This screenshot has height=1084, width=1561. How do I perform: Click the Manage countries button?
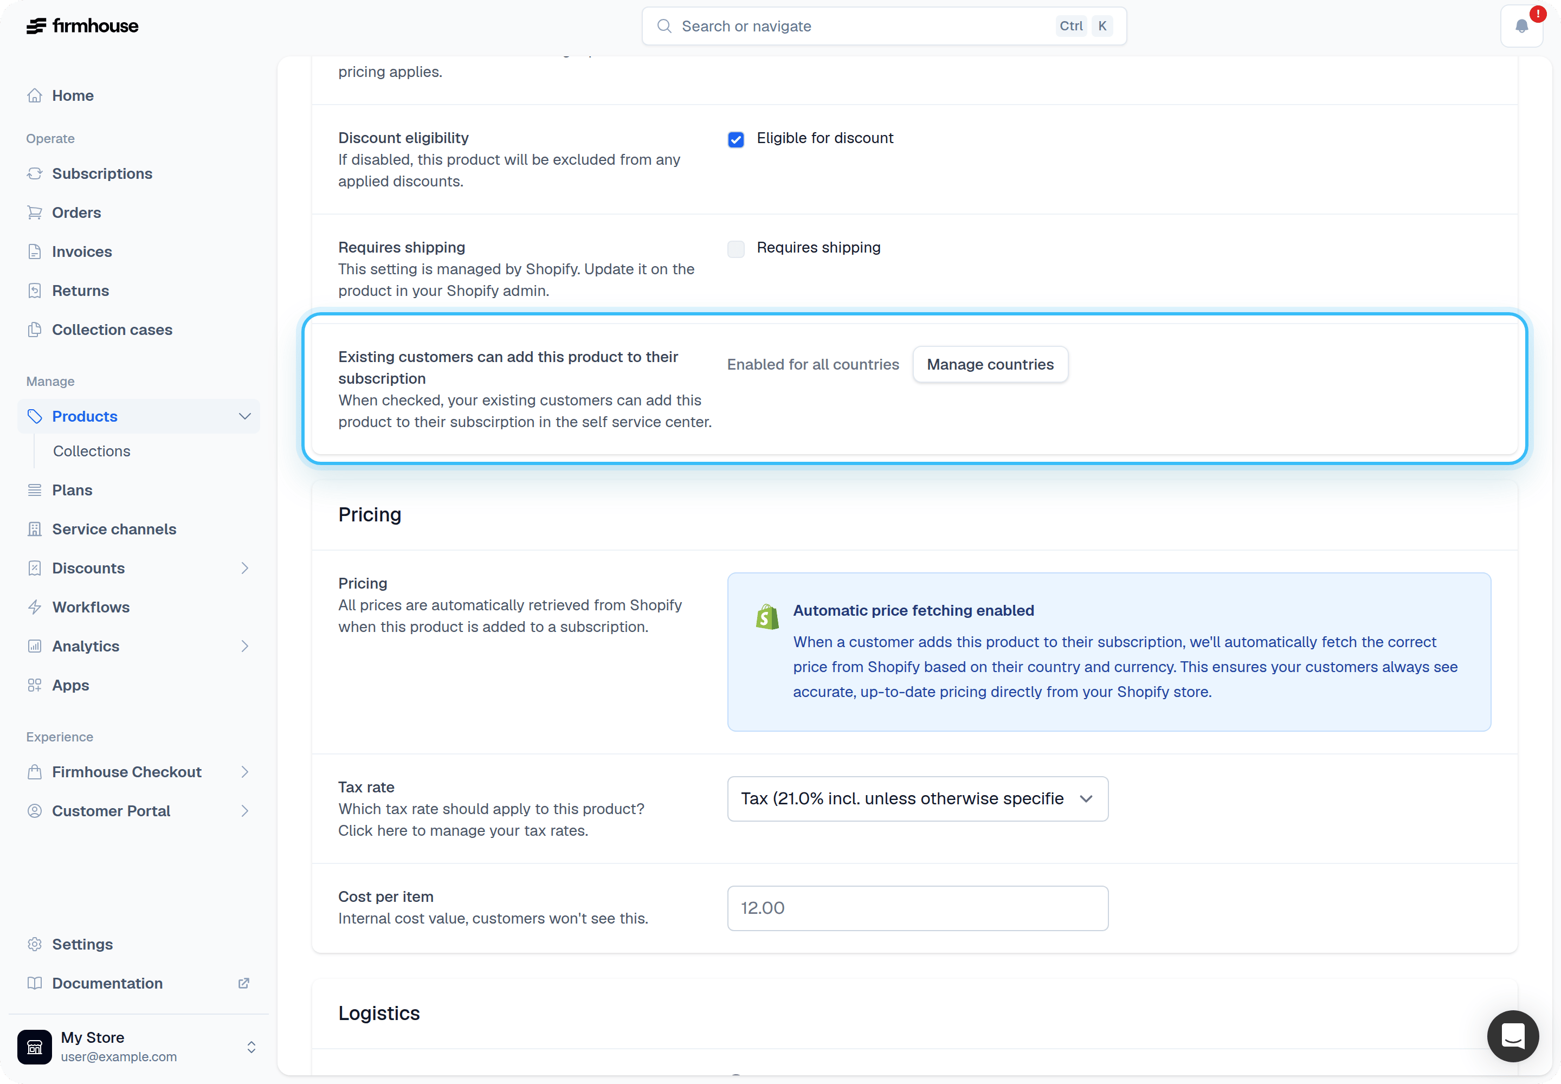(x=990, y=365)
